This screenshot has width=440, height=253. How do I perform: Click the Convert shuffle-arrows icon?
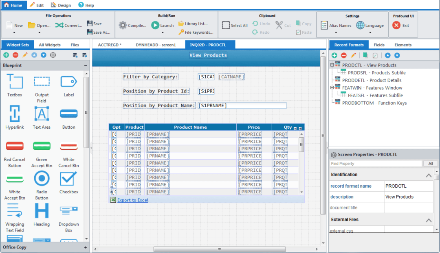click(59, 25)
